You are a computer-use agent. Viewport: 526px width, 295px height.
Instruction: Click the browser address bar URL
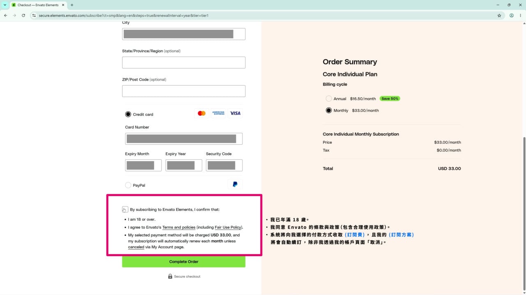click(x=124, y=16)
